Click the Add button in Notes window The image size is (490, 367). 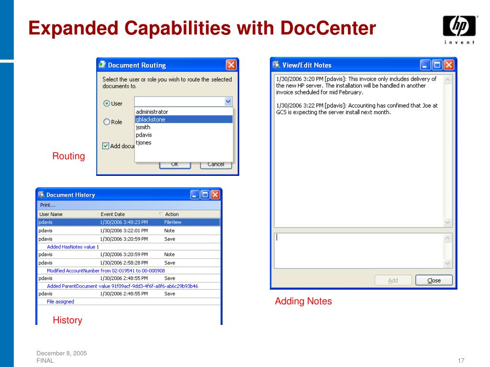393,280
